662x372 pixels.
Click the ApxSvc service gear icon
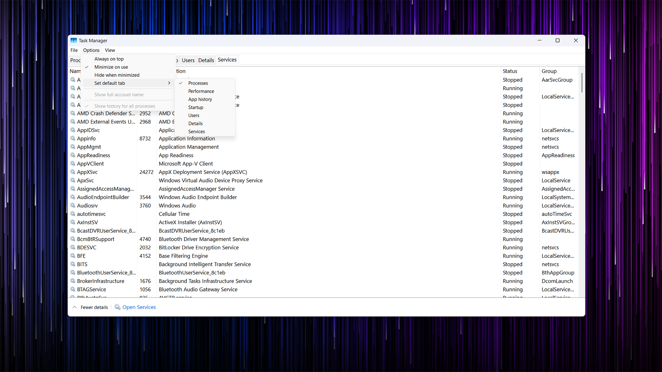pos(73,180)
